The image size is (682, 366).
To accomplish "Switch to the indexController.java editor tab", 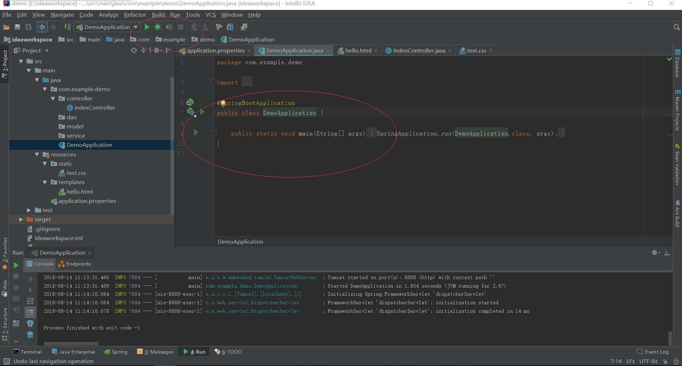I will tap(419, 50).
